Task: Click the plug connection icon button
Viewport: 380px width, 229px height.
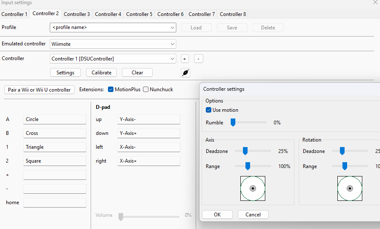Action: tap(186, 72)
